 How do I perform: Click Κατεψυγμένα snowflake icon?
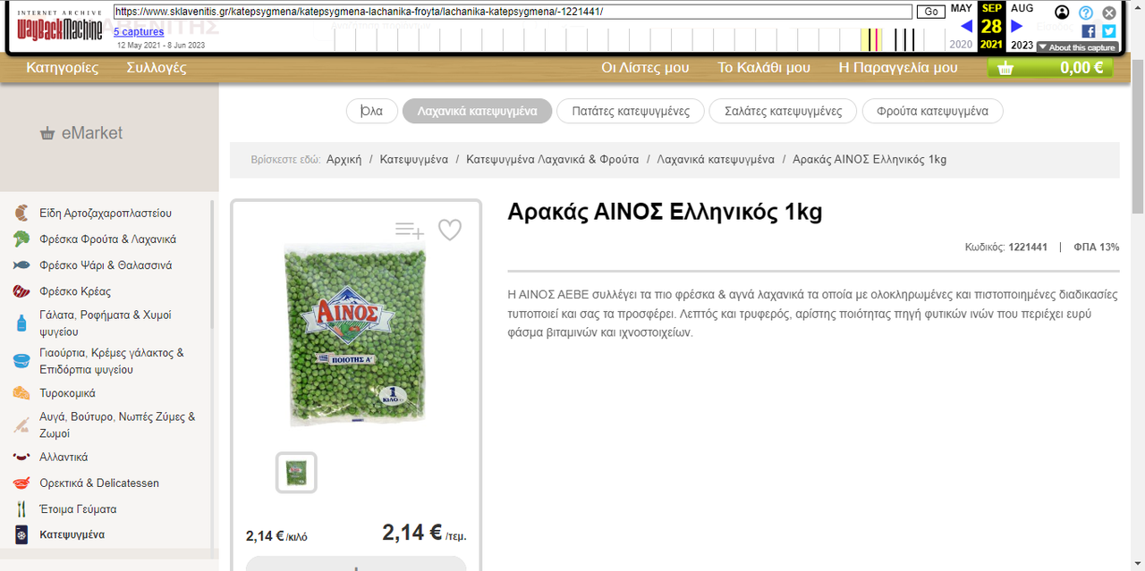click(x=21, y=535)
